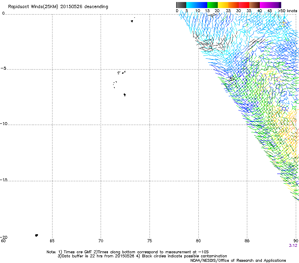Click the longitude label '85' on bottom axis
The width and height of the screenshot is (299, 263).
click(247, 241)
